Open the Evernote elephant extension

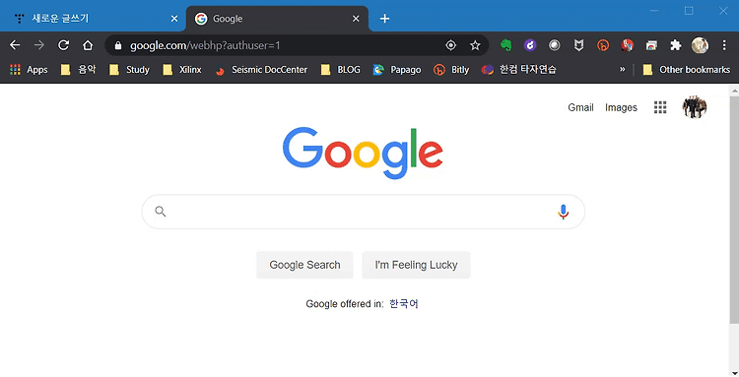pyautogui.click(x=506, y=45)
